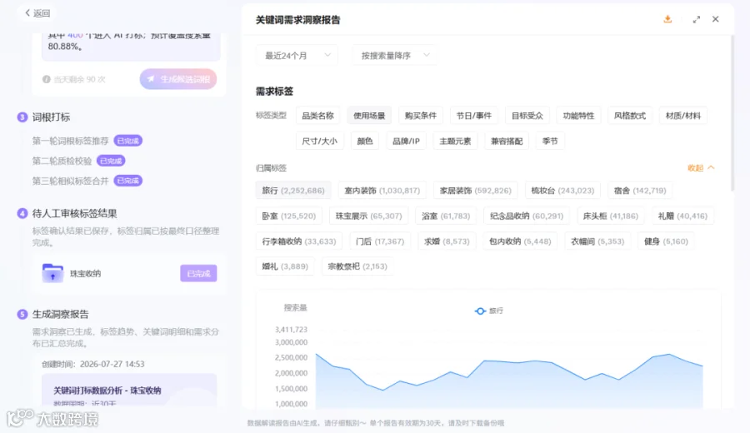The width and height of the screenshot is (750, 433).
Task: Select 颜色 tag type
Action: tap(365, 141)
